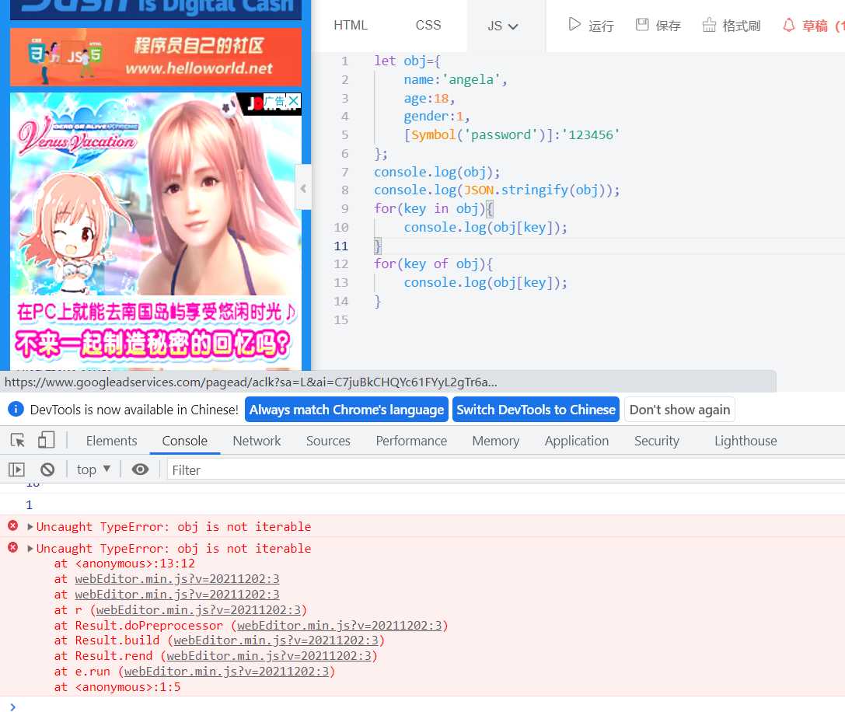Click the Format (格式刷) brush icon
Image resolution: width=845 pixels, height=712 pixels.
(x=709, y=25)
